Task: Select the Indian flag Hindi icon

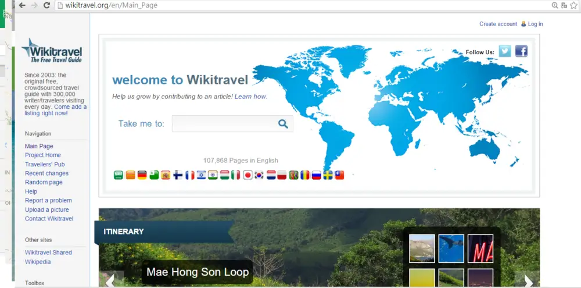Action: coord(213,175)
